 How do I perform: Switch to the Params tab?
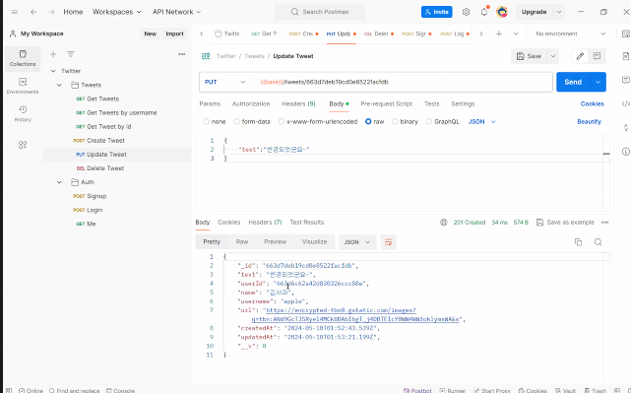tap(210, 103)
